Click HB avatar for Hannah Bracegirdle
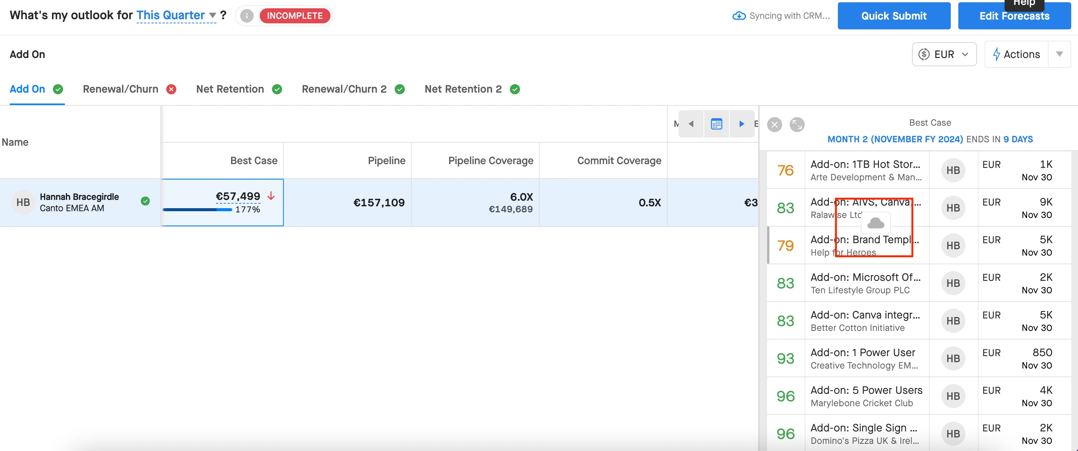Viewport: 1078px width, 451px height. (23, 203)
